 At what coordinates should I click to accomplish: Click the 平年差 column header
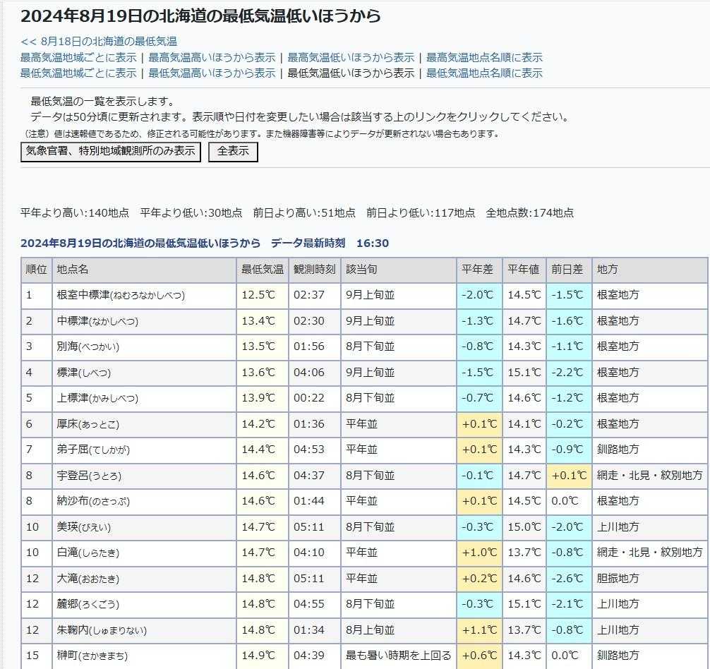477,270
